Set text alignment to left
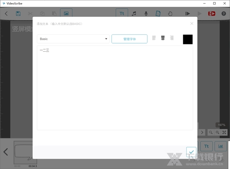 coord(154,38)
